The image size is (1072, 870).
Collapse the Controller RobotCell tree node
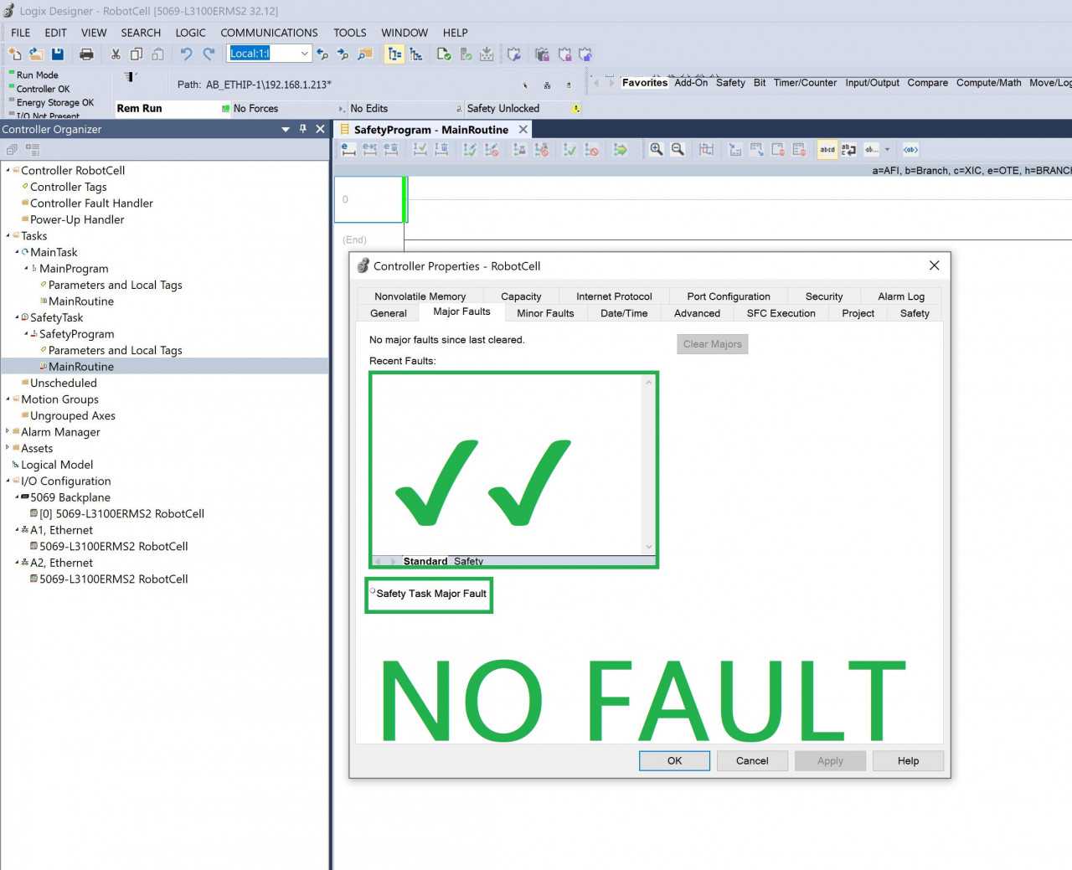point(8,170)
